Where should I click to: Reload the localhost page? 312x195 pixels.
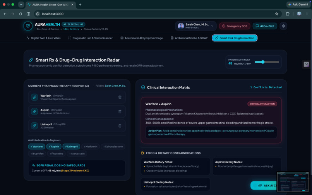pos(21,14)
